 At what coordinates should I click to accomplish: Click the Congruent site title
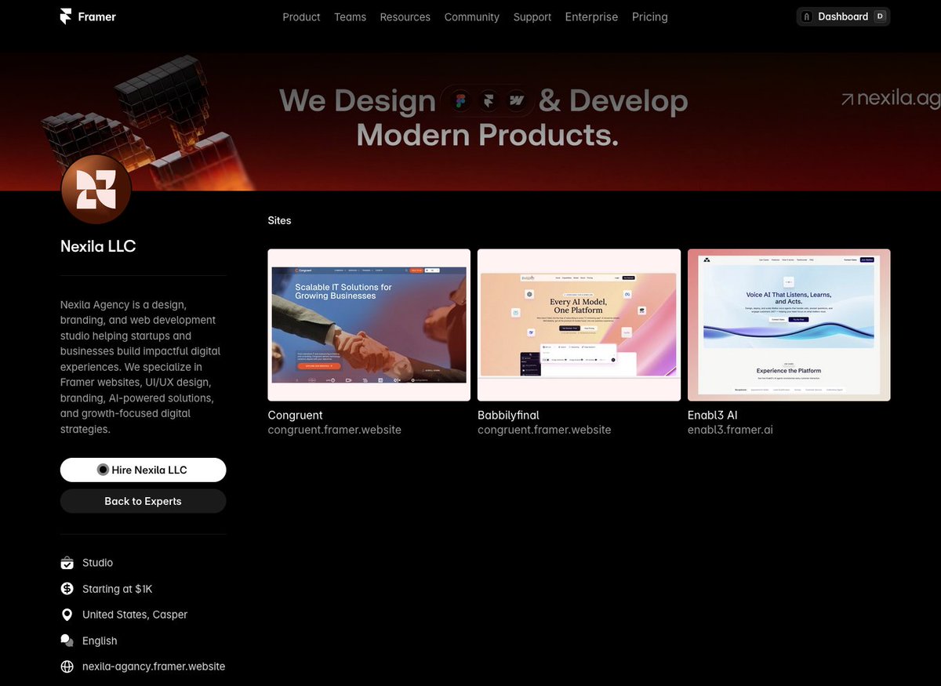(x=295, y=415)
